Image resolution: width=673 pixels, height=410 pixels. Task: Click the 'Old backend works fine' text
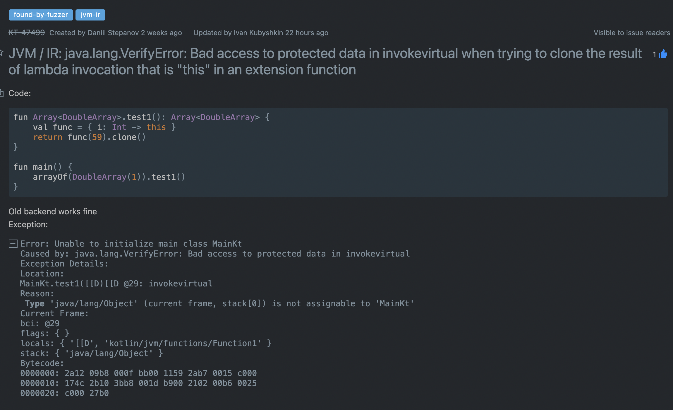click(53, 211)
